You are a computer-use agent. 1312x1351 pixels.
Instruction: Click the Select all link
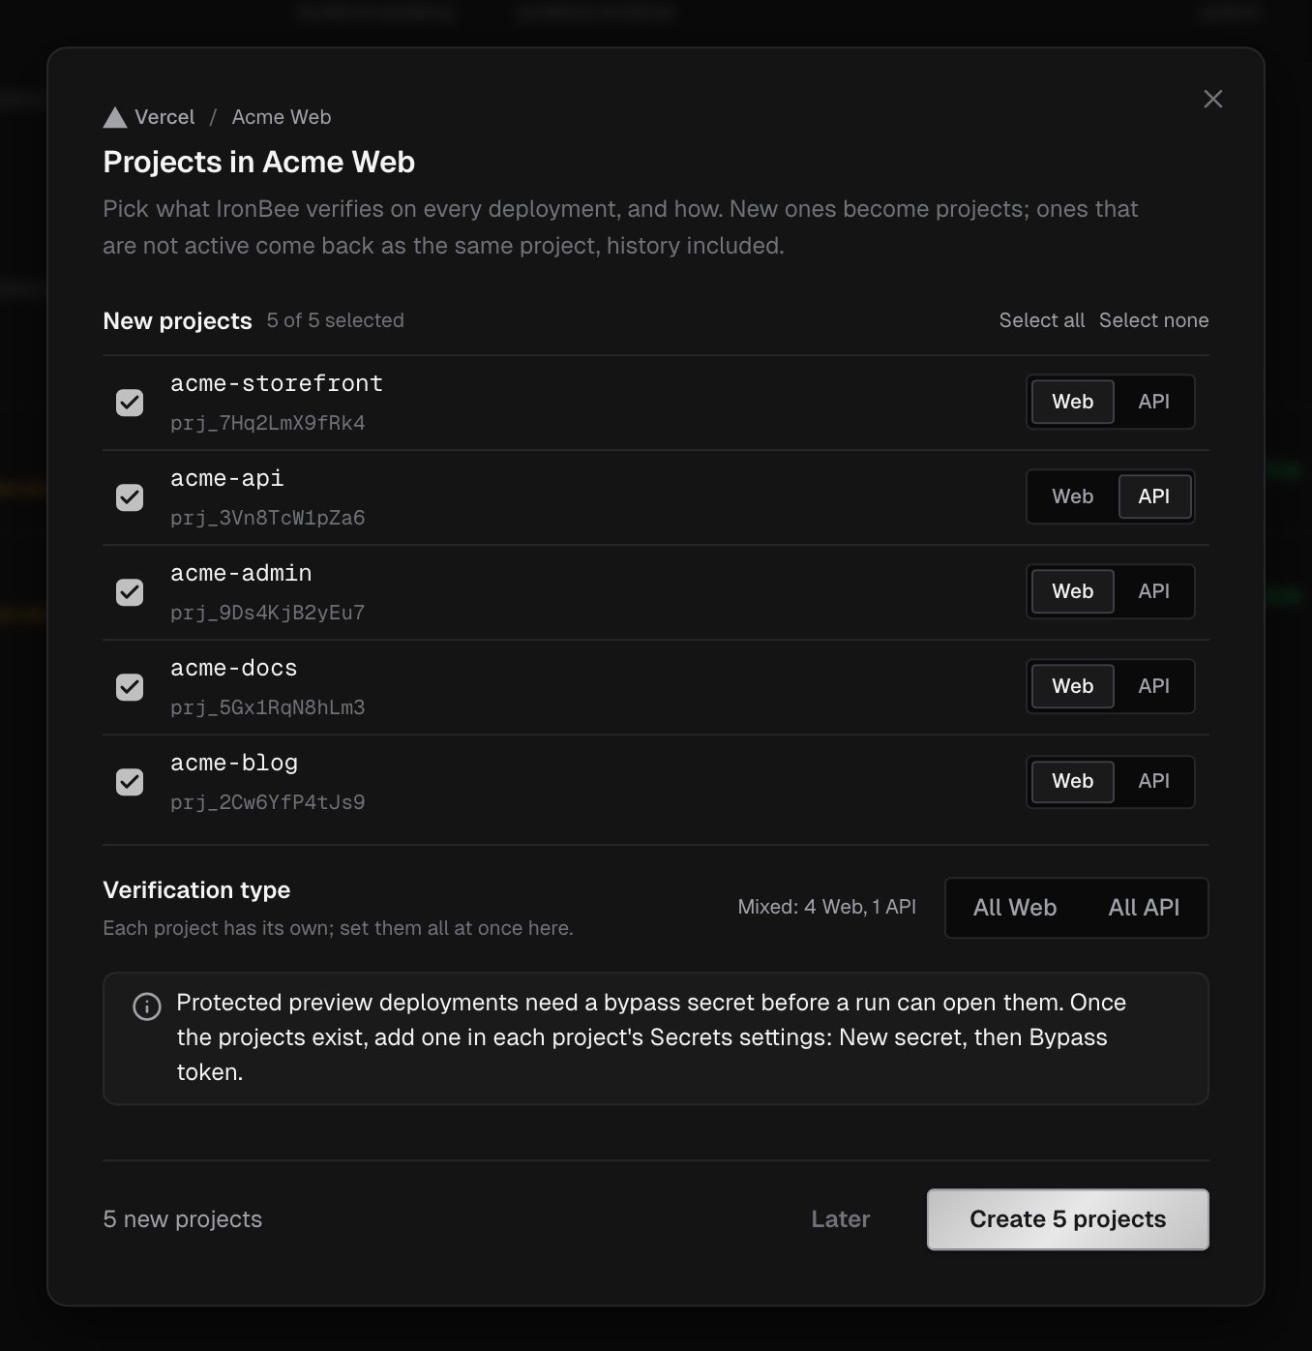[1041, 320]
